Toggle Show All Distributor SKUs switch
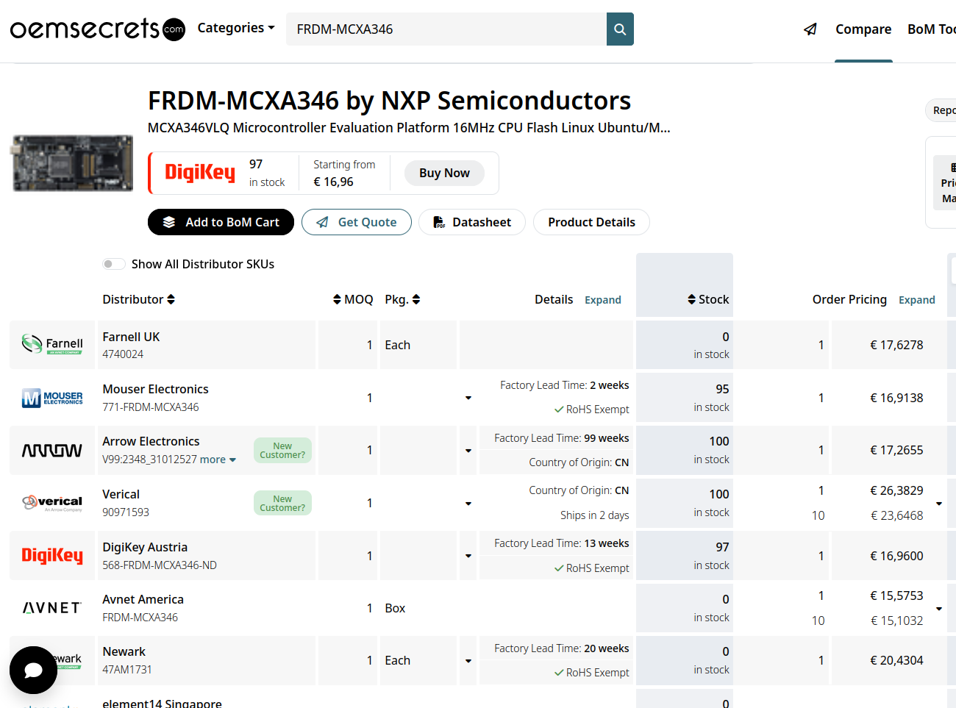The image size is (956, 708). [x=114, y=264]
